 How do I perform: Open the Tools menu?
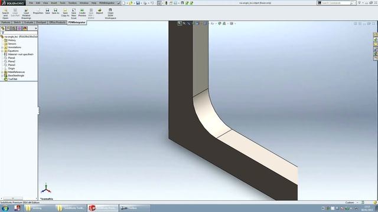click(63, 3)
